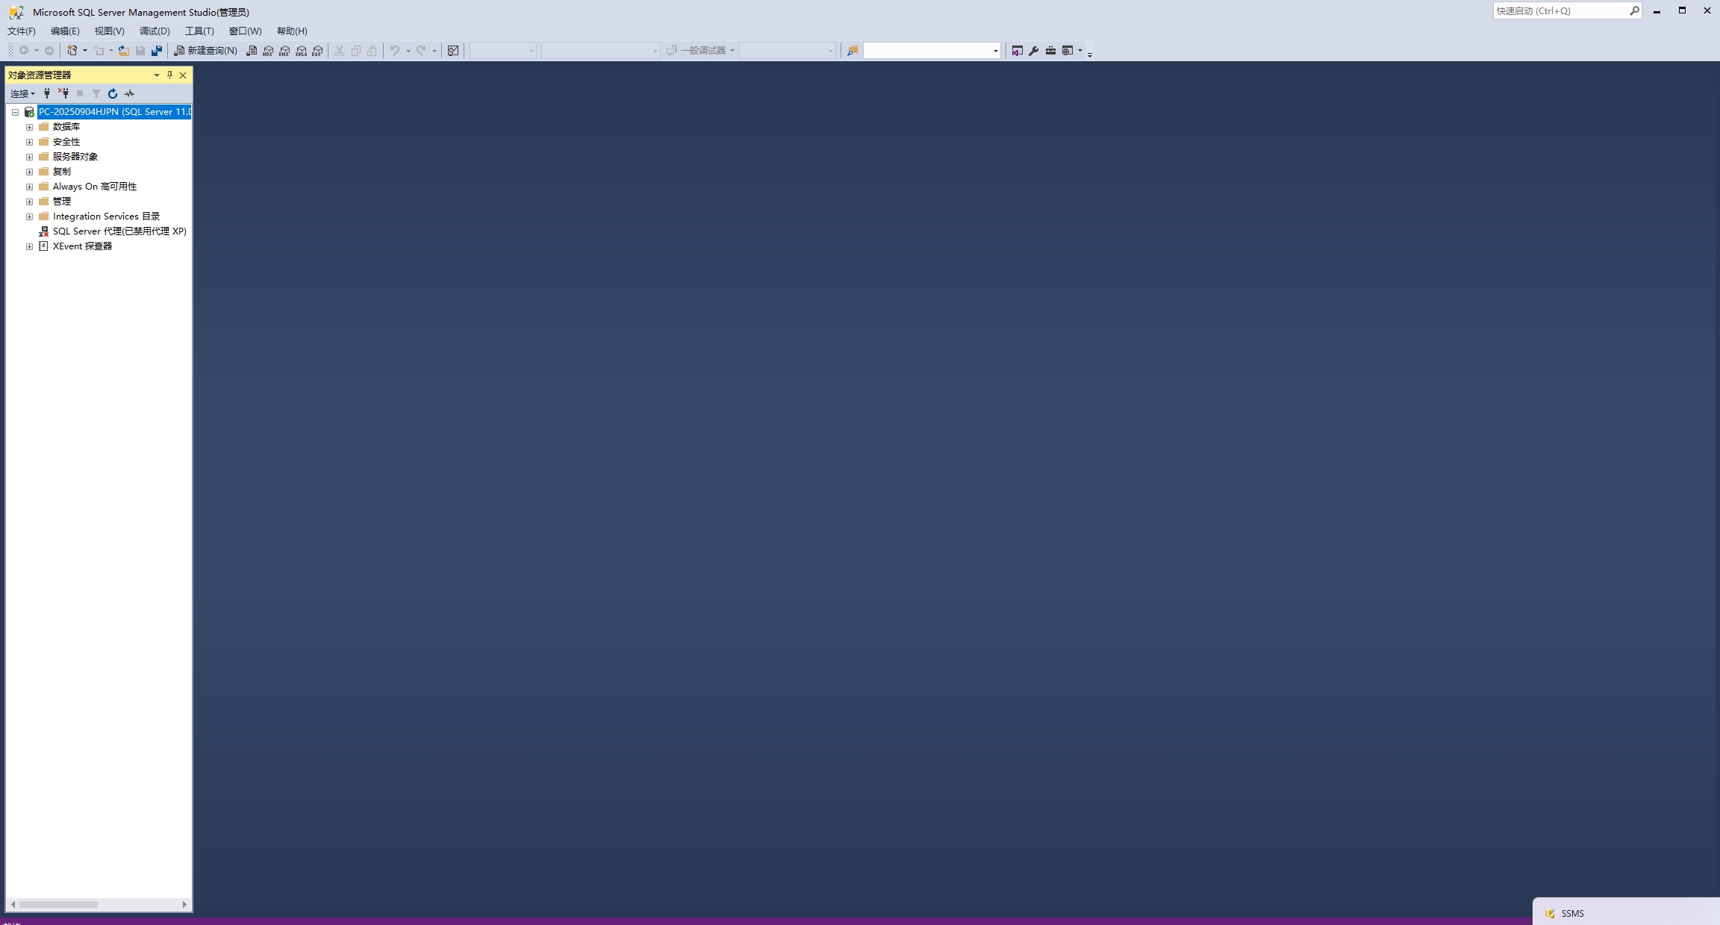Image resolution: width=1720 pixels, height=925 pixels.
Task: Click the XMLA query icon
Action: pos(301,51)
